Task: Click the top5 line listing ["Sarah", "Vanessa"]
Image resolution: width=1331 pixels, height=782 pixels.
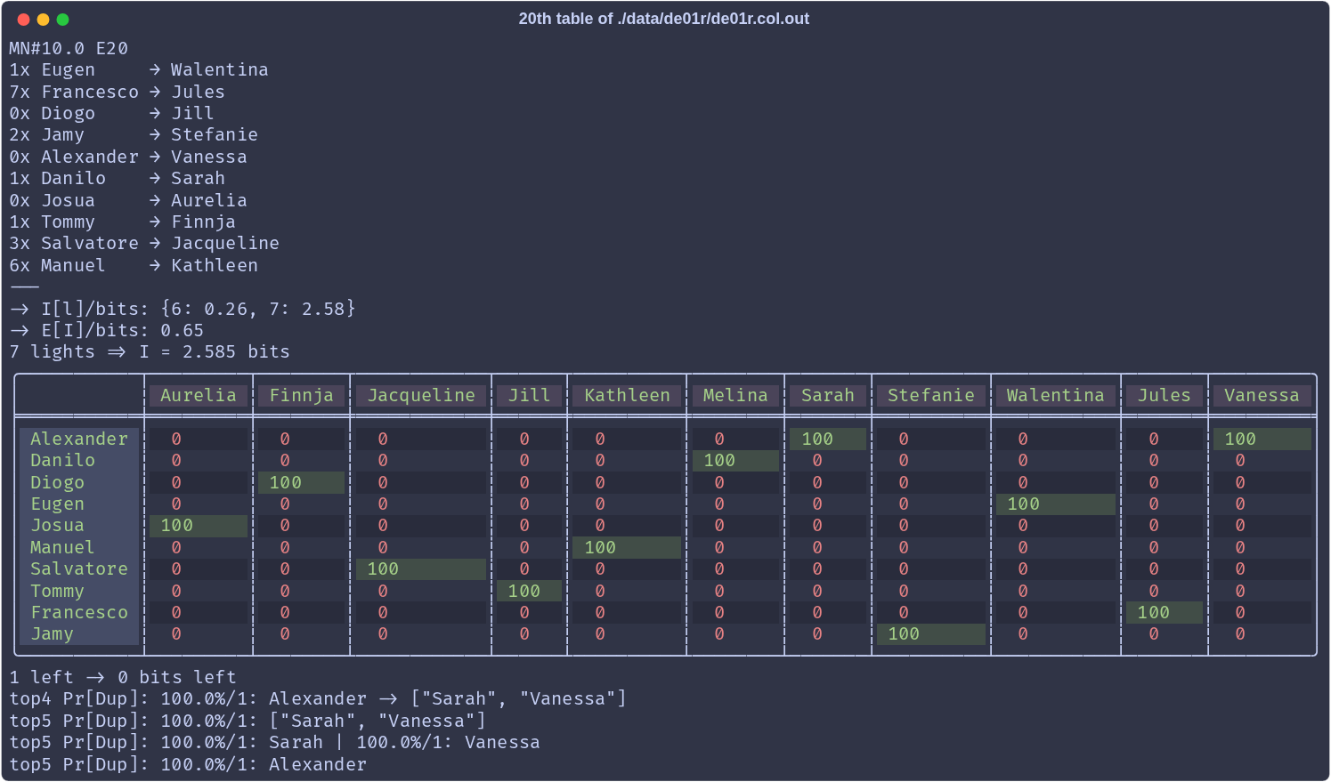Action: tap(248, 721)
